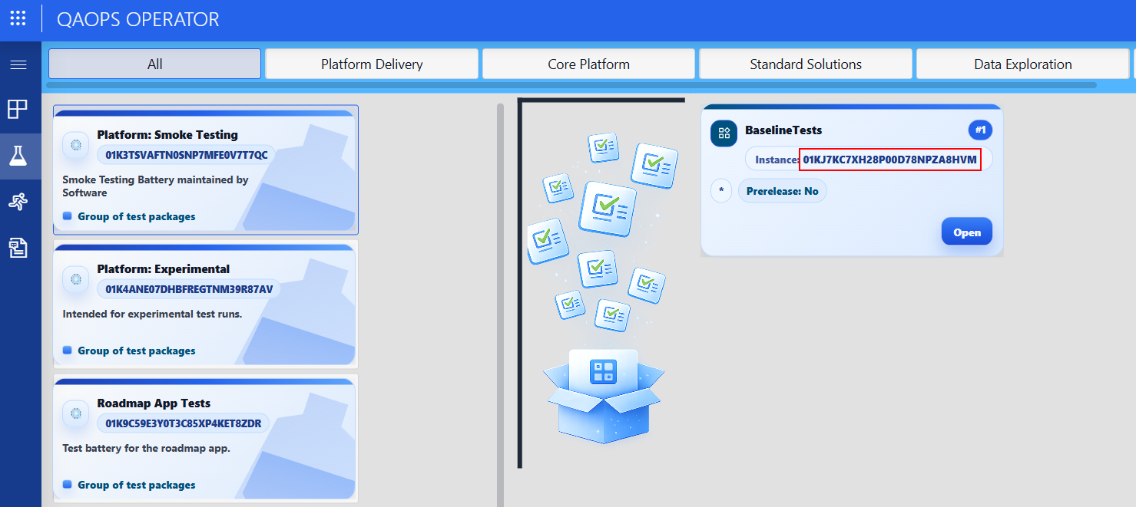
Task: Click the BaselineTests package grid icon
Action: point(723,133)
